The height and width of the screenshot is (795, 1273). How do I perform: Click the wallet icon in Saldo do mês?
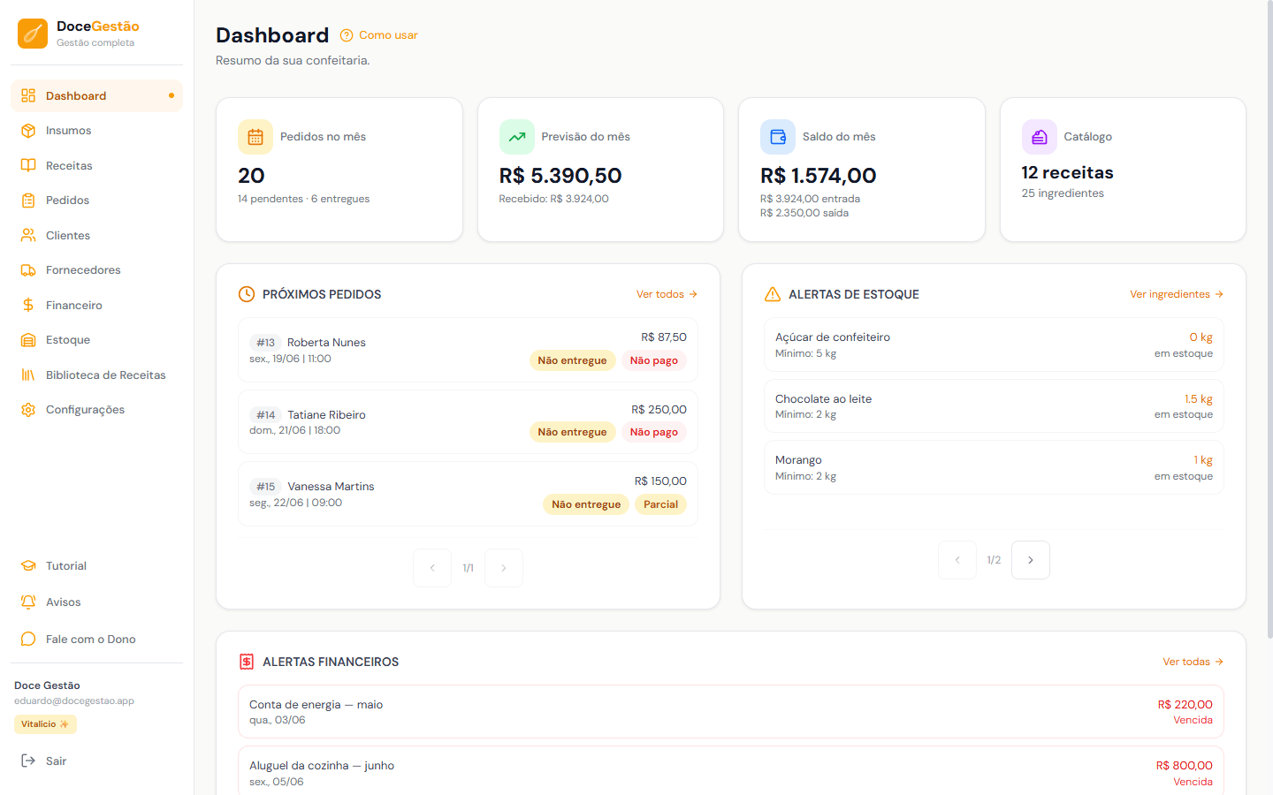778,137
